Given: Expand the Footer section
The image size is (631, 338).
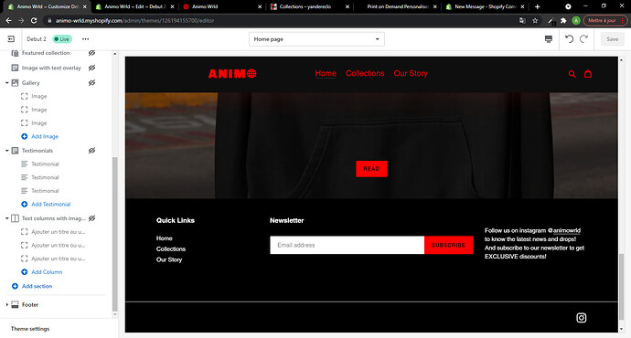Looking at the screenshot, I should (x=6, y=304).
